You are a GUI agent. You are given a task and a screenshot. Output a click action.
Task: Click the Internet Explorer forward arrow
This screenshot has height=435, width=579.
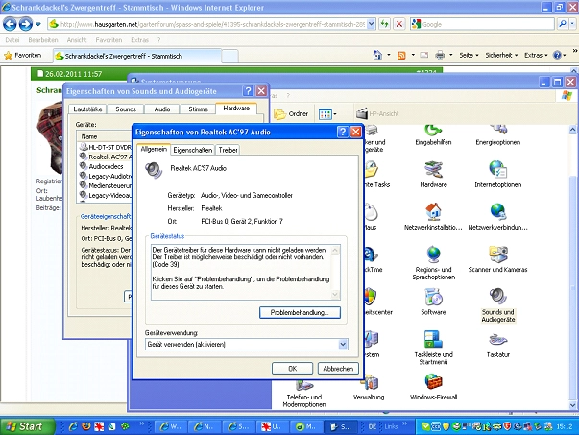click(x=25, y=25)
